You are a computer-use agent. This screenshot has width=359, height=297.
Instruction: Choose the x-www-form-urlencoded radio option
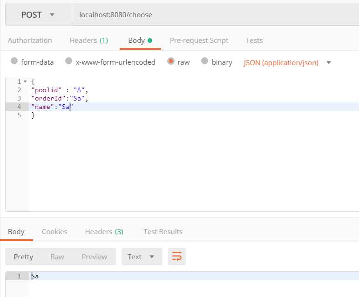tap(69, 61)
